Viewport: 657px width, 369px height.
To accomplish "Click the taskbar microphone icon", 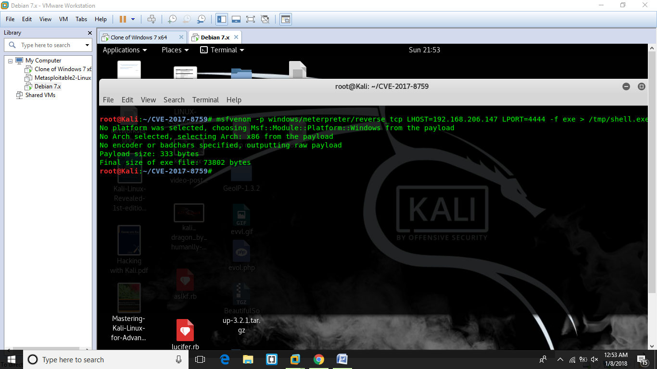I will (x=179, y=359).
